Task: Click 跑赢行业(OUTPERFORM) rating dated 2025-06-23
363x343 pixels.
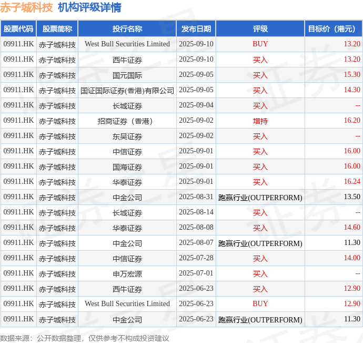Action: click(260, 320)
